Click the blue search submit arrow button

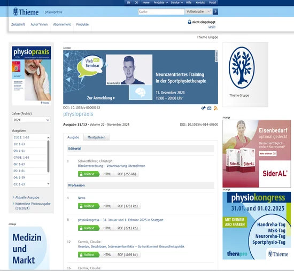click(x=215, y=12)
